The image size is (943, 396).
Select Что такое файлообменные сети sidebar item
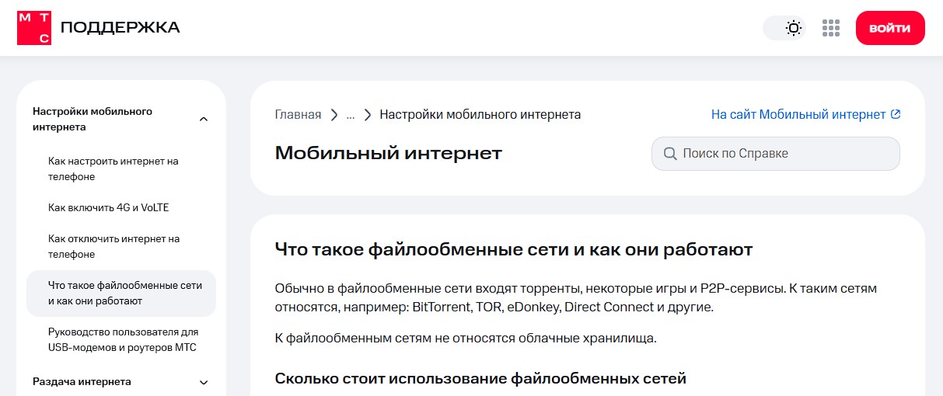[x=121, y=293]
